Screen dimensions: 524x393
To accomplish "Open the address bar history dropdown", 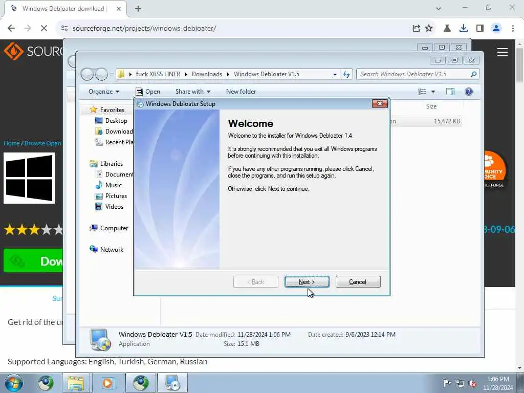I will pyautogui.click(x=335, y=74).
